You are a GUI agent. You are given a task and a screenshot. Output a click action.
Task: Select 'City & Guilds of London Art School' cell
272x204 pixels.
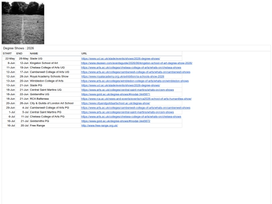pos(55,103)
